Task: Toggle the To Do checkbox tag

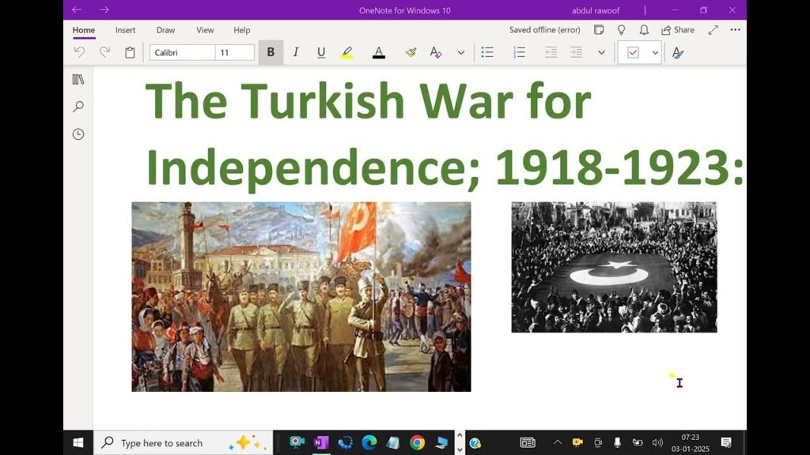Action: point(633,52)
